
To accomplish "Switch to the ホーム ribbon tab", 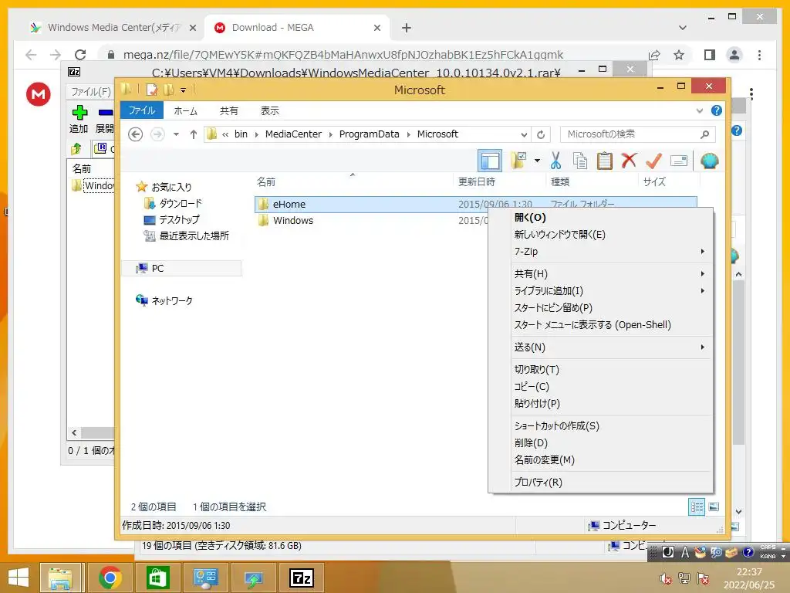I will 185,110.
